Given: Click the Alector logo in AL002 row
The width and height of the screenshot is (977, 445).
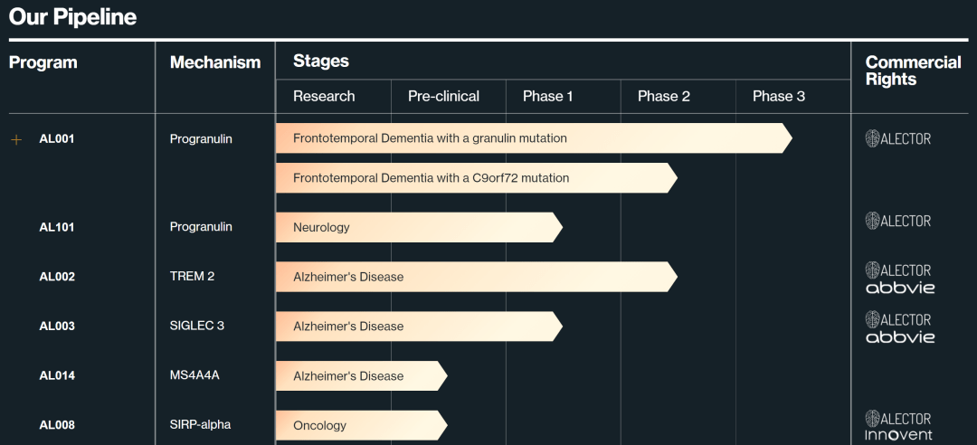Looking at the screenshot, I should click(x=897, y=270).
